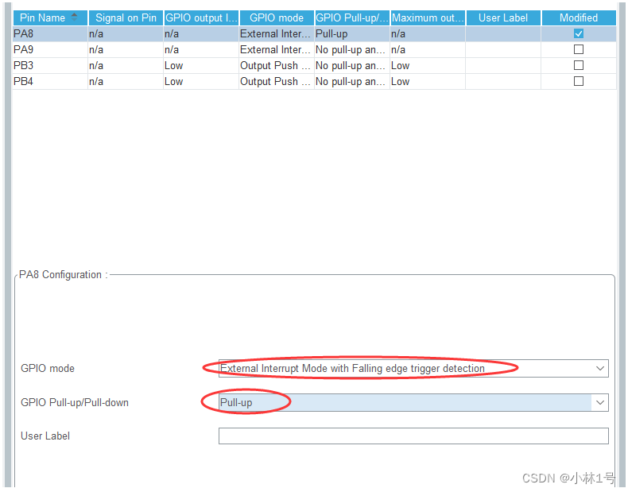Image resolution: width=628 pixels, height=492 pixels.
Task: Toggle the Modified checkbox for PA9
Action: point(579,49)
